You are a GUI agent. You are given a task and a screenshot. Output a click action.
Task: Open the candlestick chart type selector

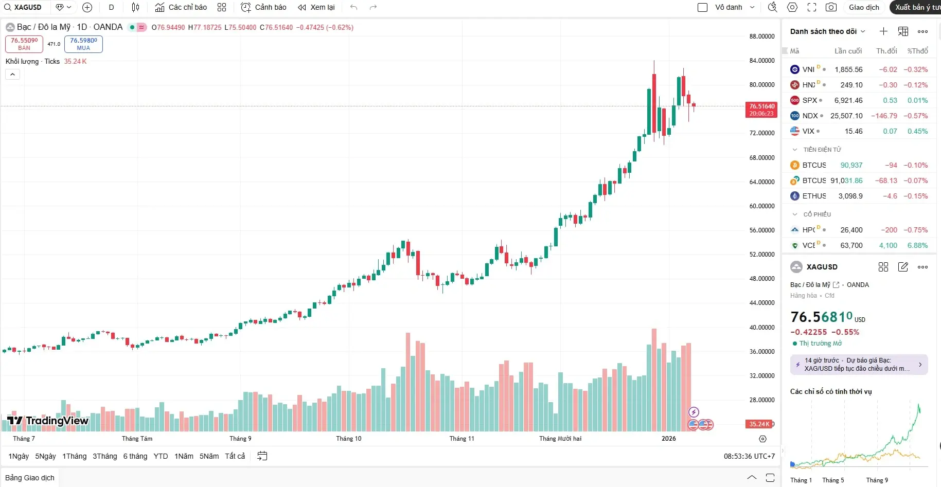[135, 7]
